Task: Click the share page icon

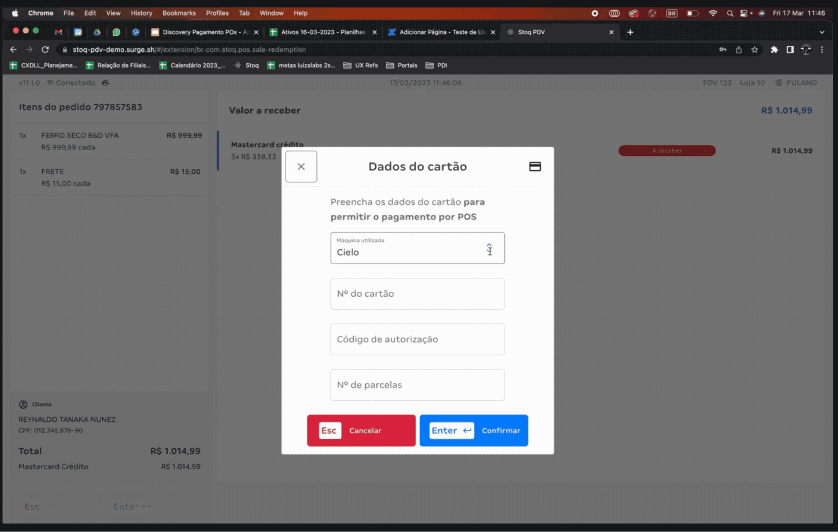Action: 739,50
